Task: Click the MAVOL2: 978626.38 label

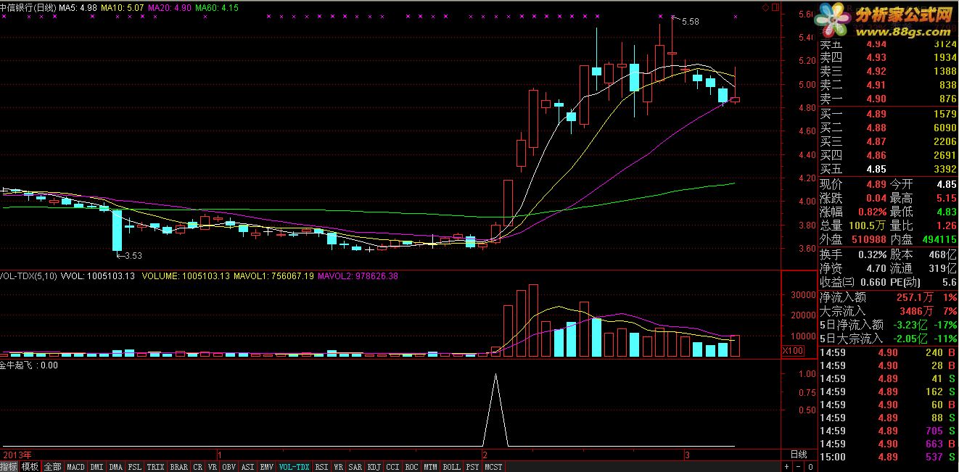Action: (358, 276)
